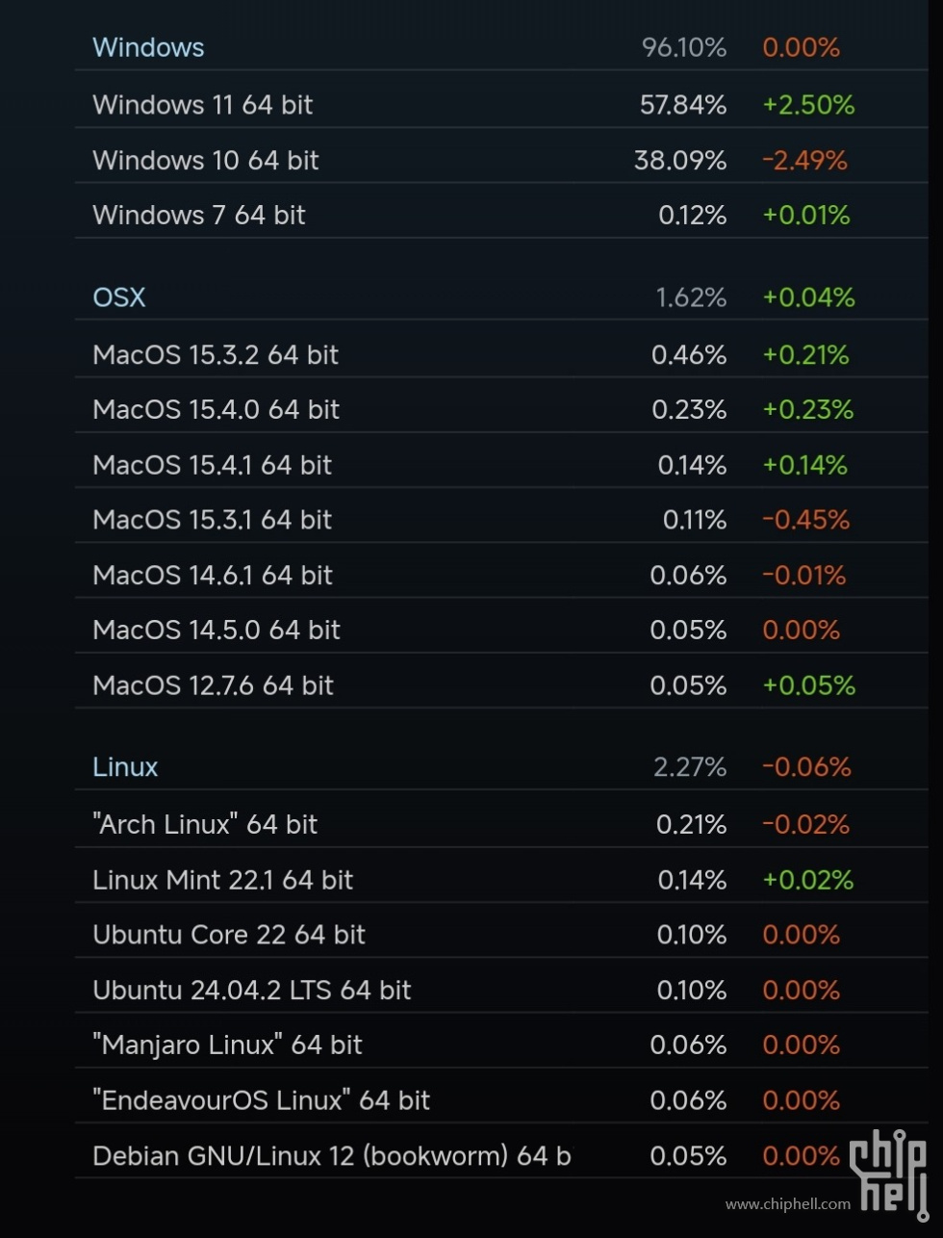This screenshot has height=1238, width=943.
Task: Click the chiphell watermark logo
Action: tap(888, 1170)
